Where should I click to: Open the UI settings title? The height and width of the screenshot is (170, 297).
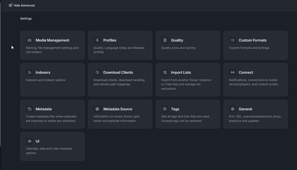tap(37, 141)
